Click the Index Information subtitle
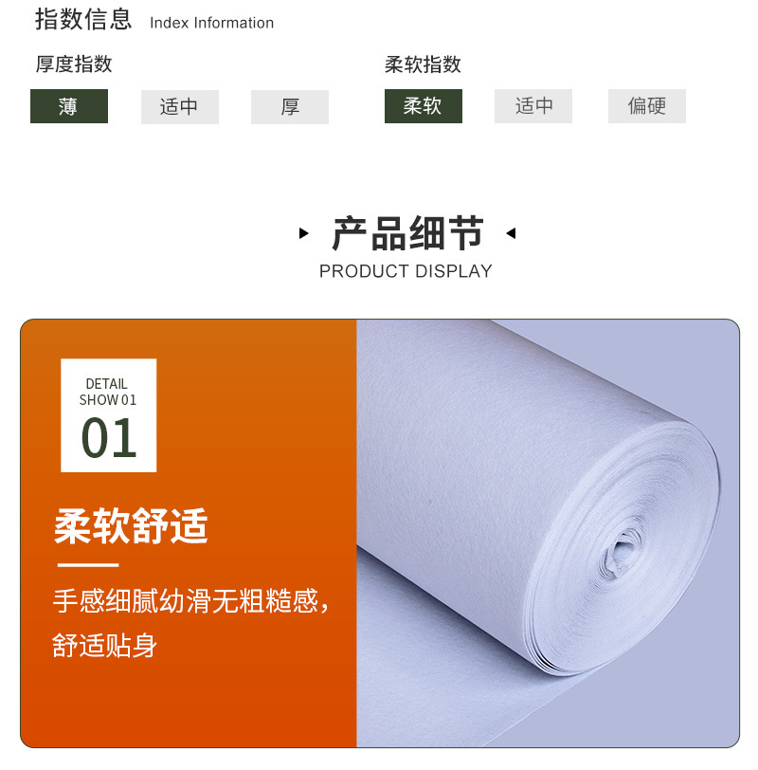This screenshot has width=758, height=770. click(x=212, y=23)
